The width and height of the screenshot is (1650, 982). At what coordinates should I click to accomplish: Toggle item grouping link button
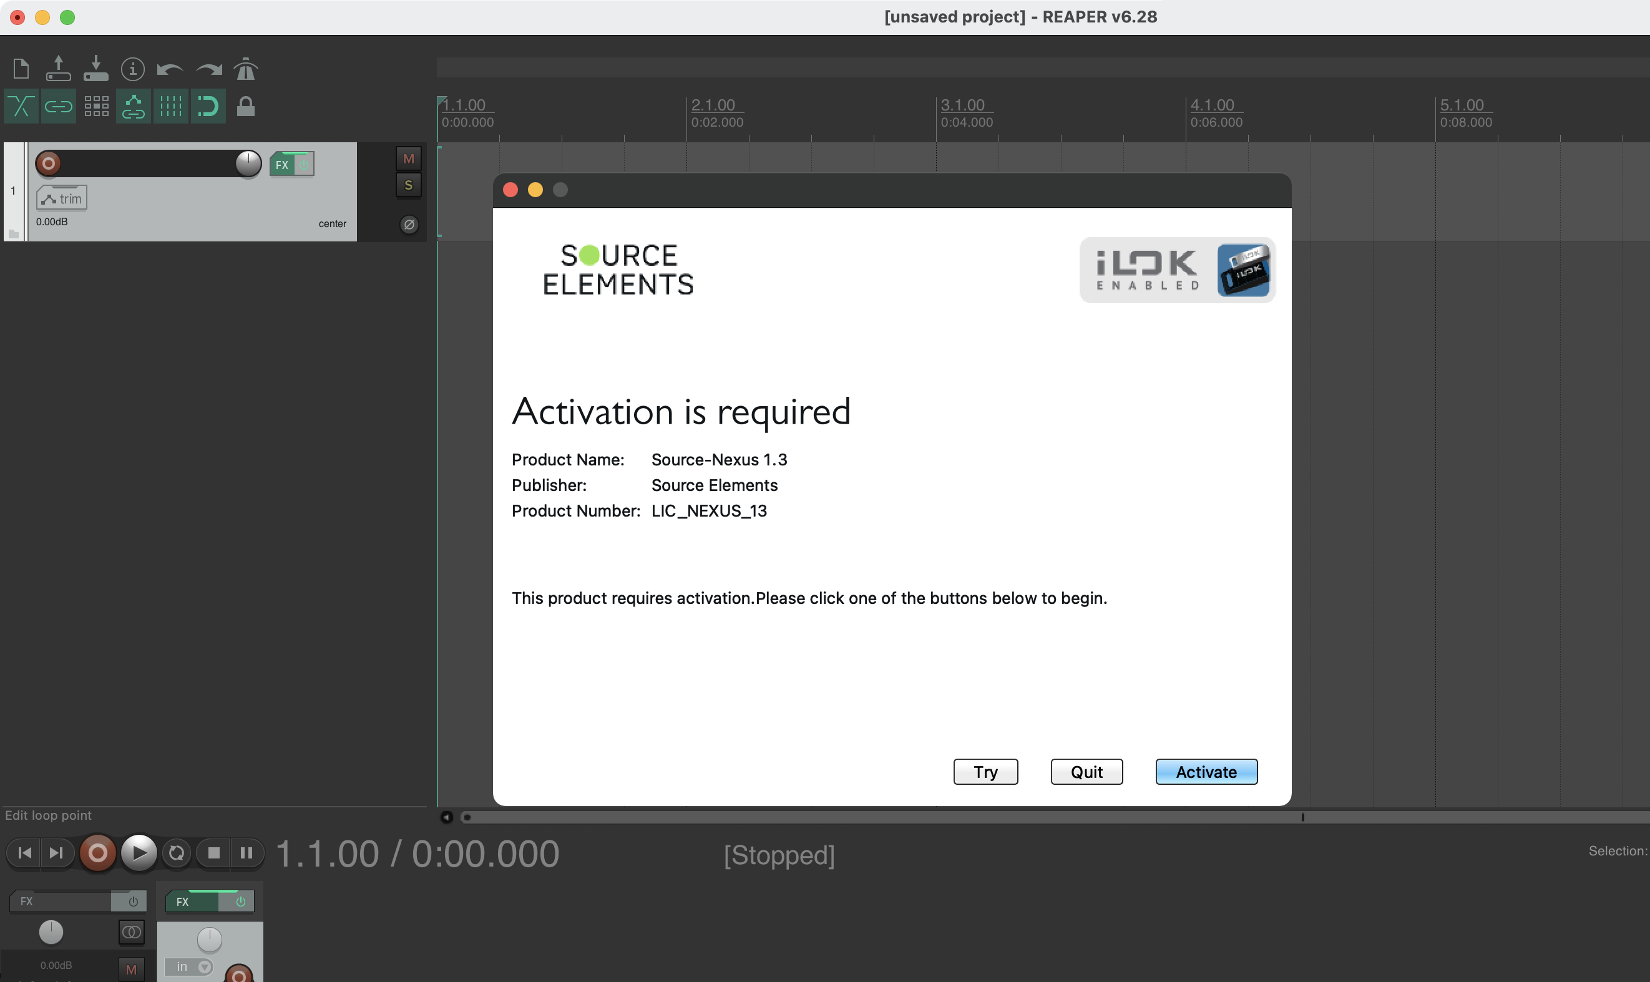click(x=58, y=106)
